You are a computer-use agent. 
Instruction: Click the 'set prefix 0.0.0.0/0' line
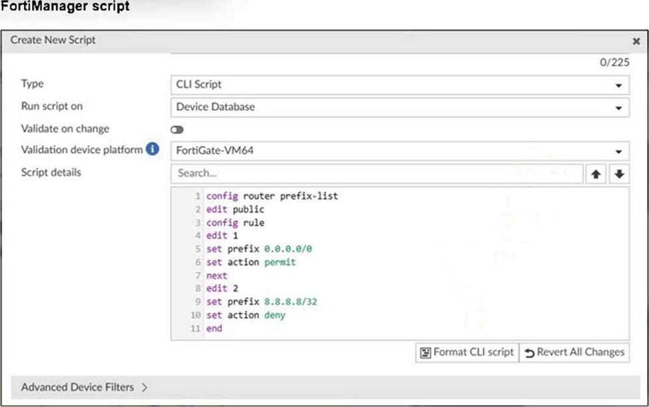pyautogui.click(x=259, y=249)
